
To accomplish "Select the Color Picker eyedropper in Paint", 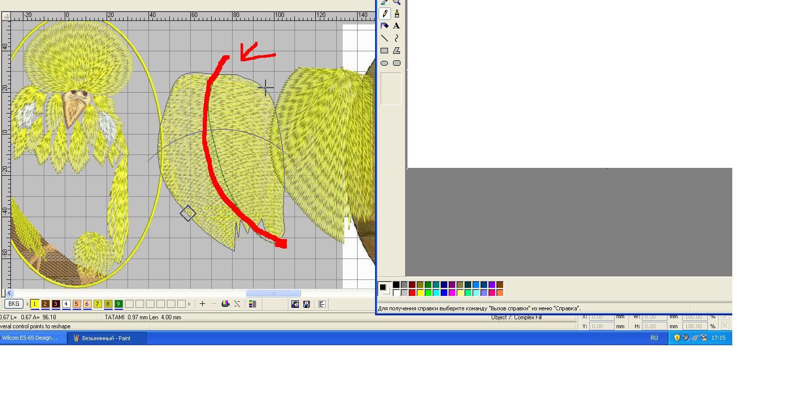I will point(385,2).
